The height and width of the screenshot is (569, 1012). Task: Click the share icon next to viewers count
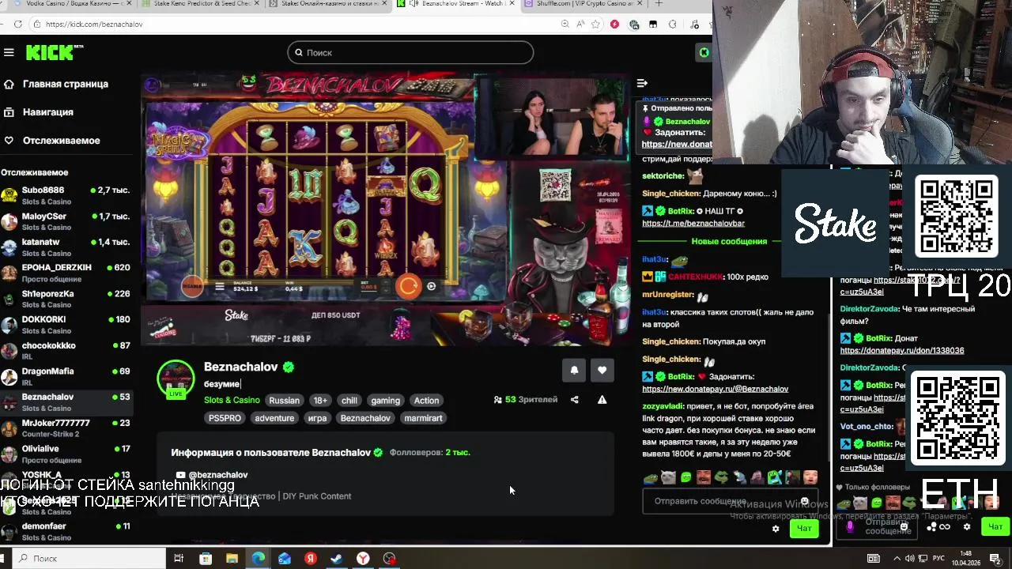(x=575, y=400)
